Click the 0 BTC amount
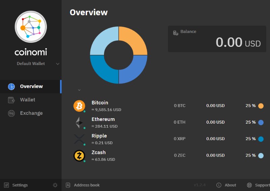The image size is (270, 191). point(180,105)
